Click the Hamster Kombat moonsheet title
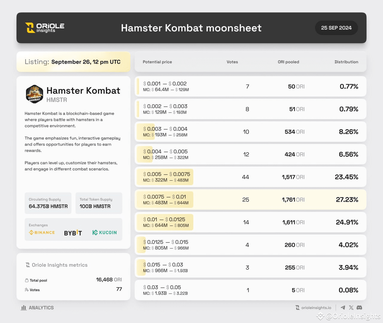Viewport: 383px width, 323px height. [191, 28]
